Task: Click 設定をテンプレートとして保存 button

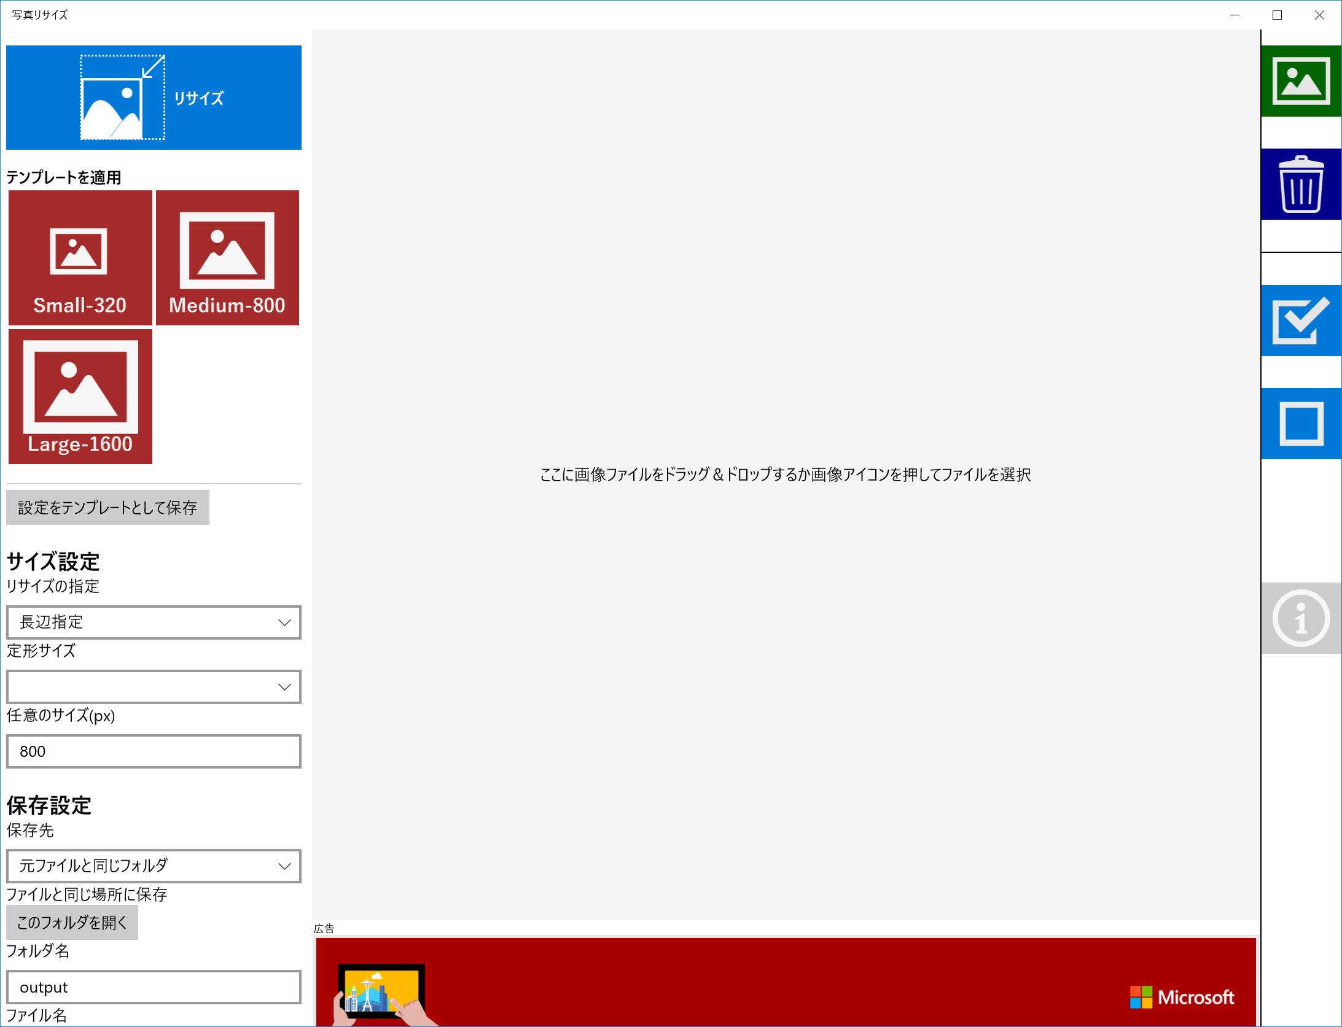Action: (x=107, y=508)
